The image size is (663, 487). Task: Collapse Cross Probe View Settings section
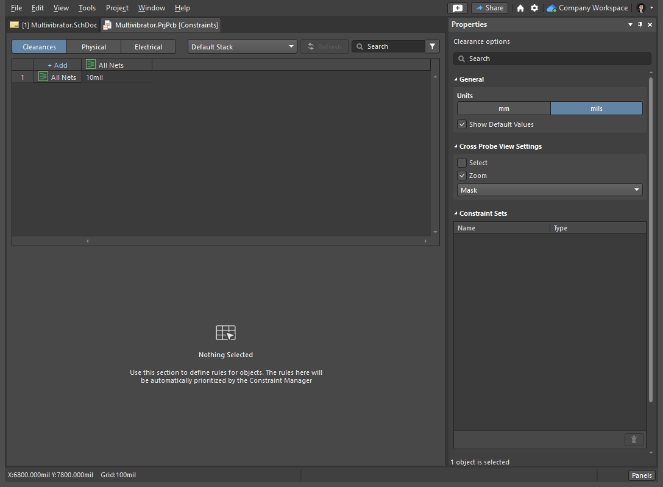456,146
